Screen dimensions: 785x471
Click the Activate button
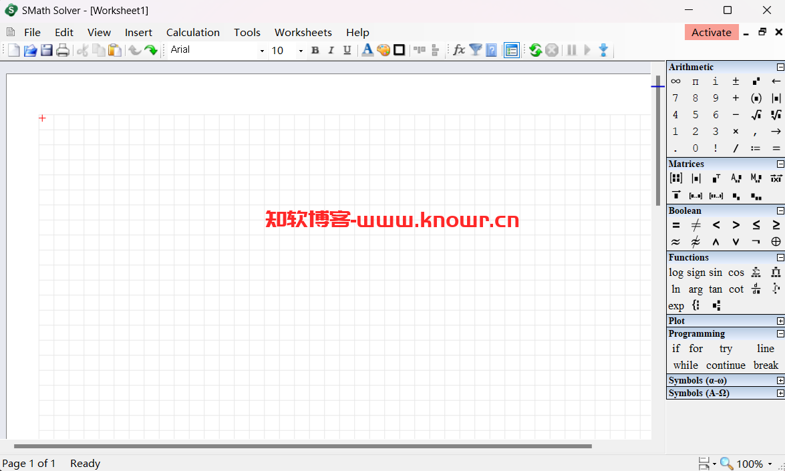(x=712, y=33)
